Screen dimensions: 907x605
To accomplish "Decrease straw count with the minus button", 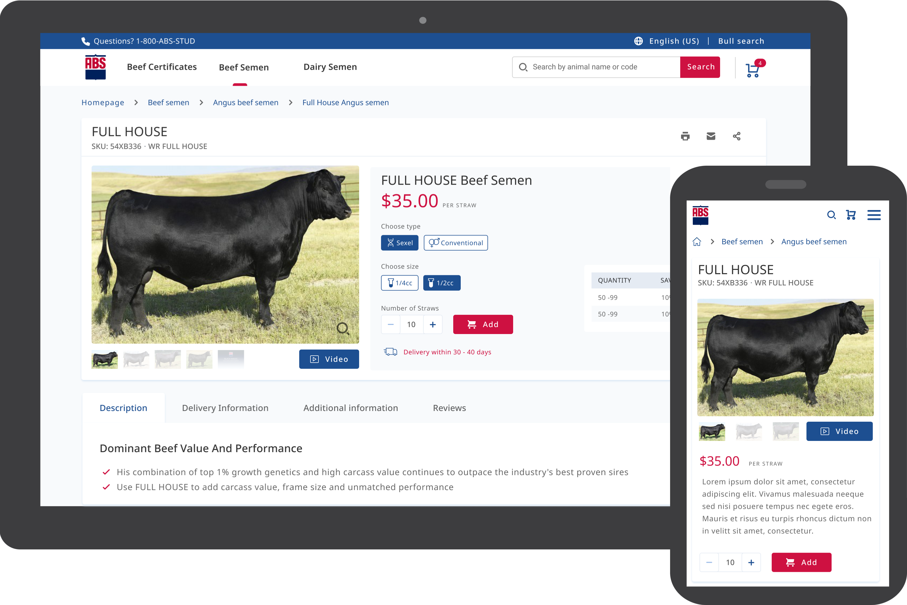I will coord(390,324).
